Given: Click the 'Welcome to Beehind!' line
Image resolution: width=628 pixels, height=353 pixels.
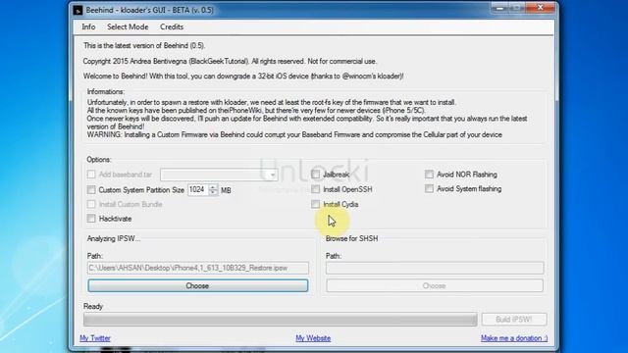Looking at the screenshot, I should click(x=243, y=76).
